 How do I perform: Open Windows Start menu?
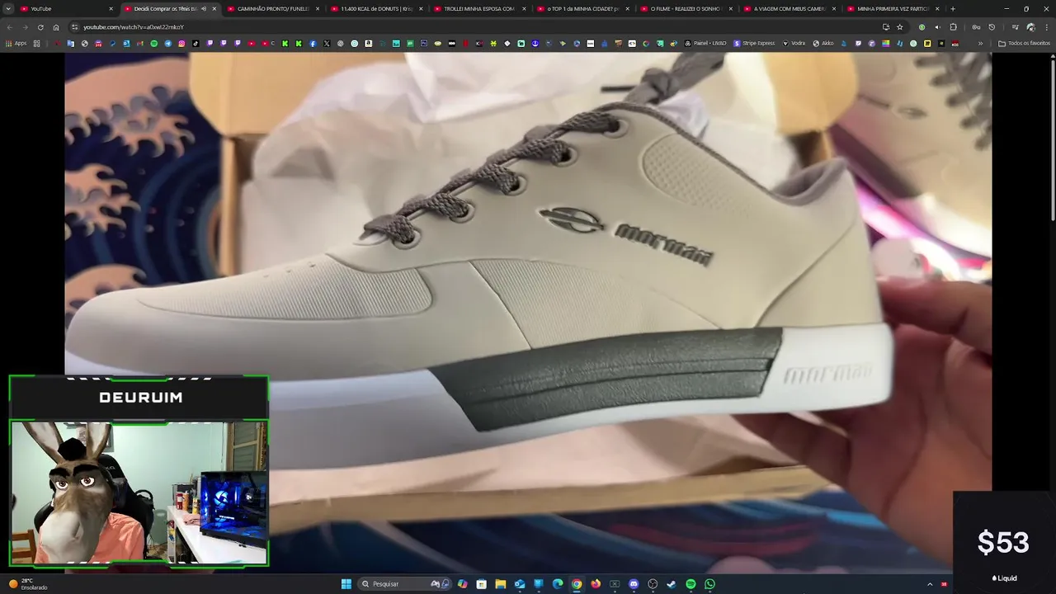click(x=346, y=584)
